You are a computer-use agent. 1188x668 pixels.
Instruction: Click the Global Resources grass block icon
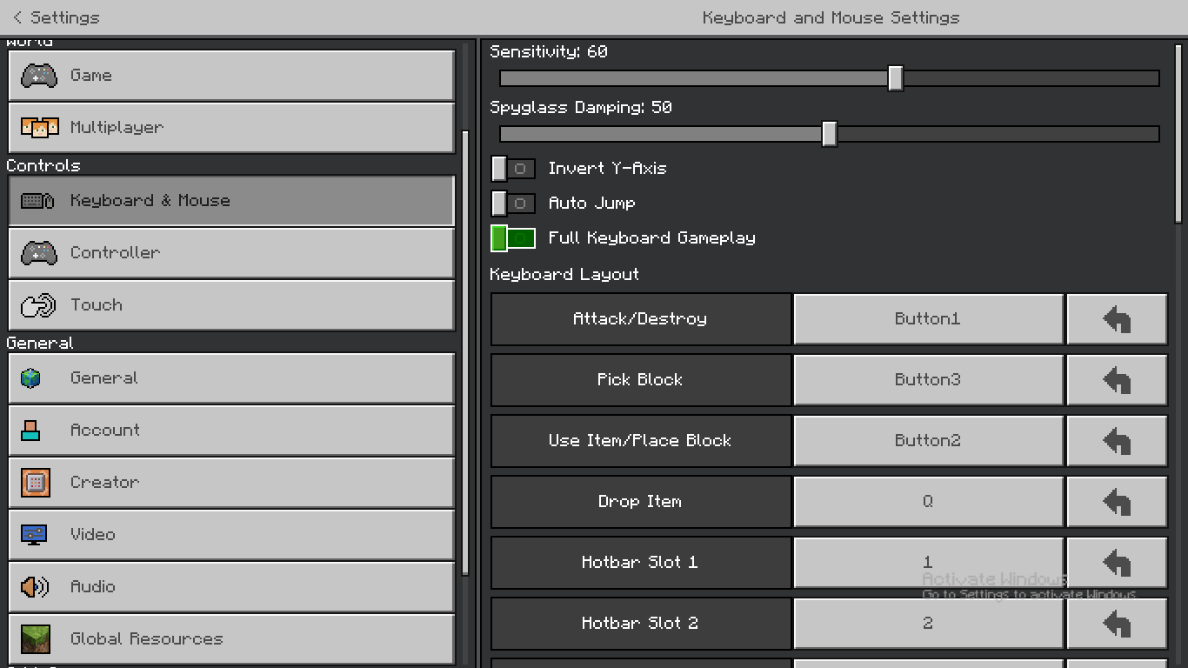(36, 639)
